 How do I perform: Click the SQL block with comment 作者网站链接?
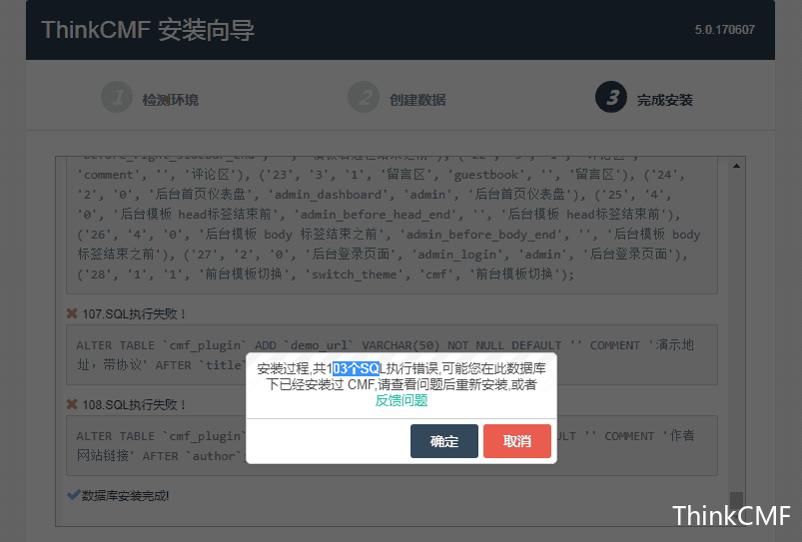pos(392,446)
